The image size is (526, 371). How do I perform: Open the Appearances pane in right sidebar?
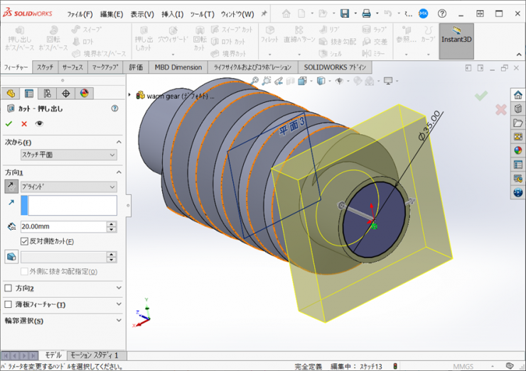[x=517, y=150]
